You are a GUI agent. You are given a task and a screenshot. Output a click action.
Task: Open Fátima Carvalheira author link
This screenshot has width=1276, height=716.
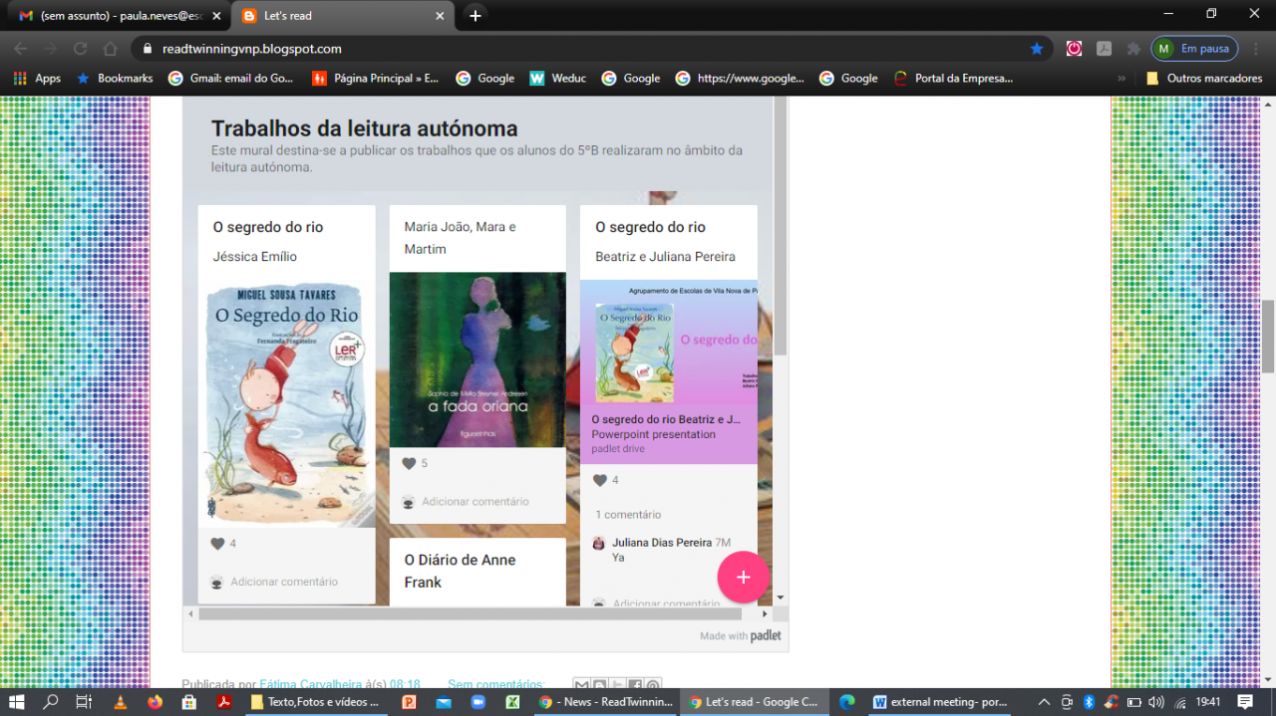coord(310,685)
